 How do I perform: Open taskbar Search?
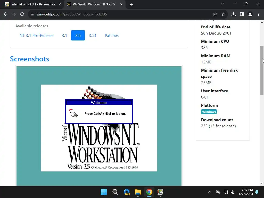click(x=115, y=192)
